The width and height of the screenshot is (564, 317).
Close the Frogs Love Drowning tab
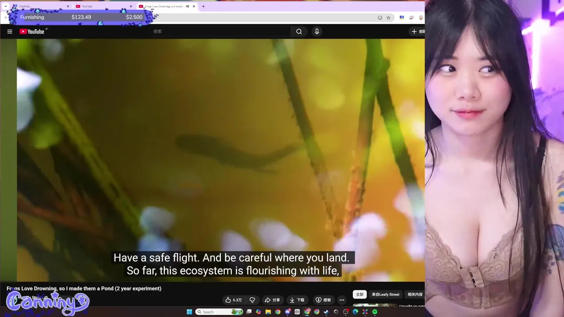point(194,6)
